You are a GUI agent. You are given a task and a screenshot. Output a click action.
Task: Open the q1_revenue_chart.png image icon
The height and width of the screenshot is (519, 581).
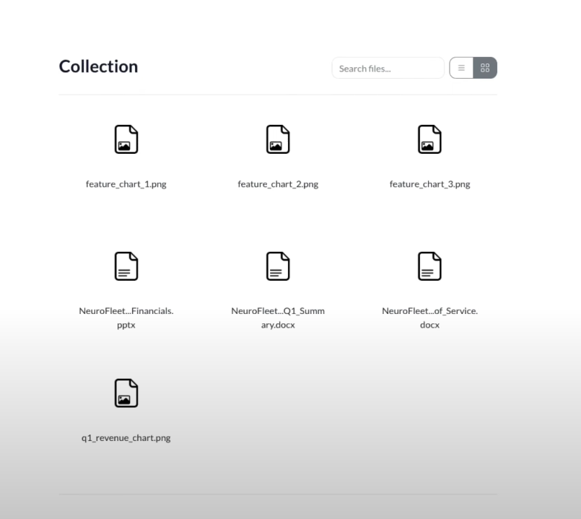click(x=126, y=392)
